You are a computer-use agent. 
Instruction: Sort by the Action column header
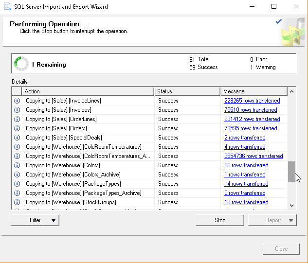[x=88, y=91]
